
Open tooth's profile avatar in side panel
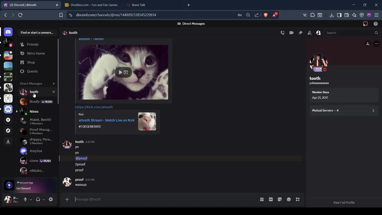(318, 63)
